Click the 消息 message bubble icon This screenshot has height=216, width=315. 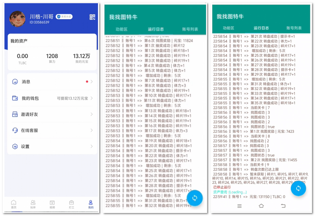(x=15, y=82)
